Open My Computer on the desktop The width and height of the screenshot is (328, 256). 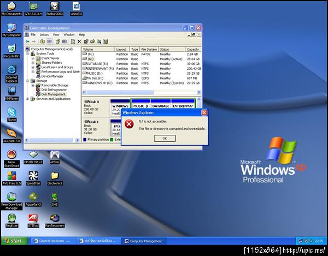click(x=11, y=30)
